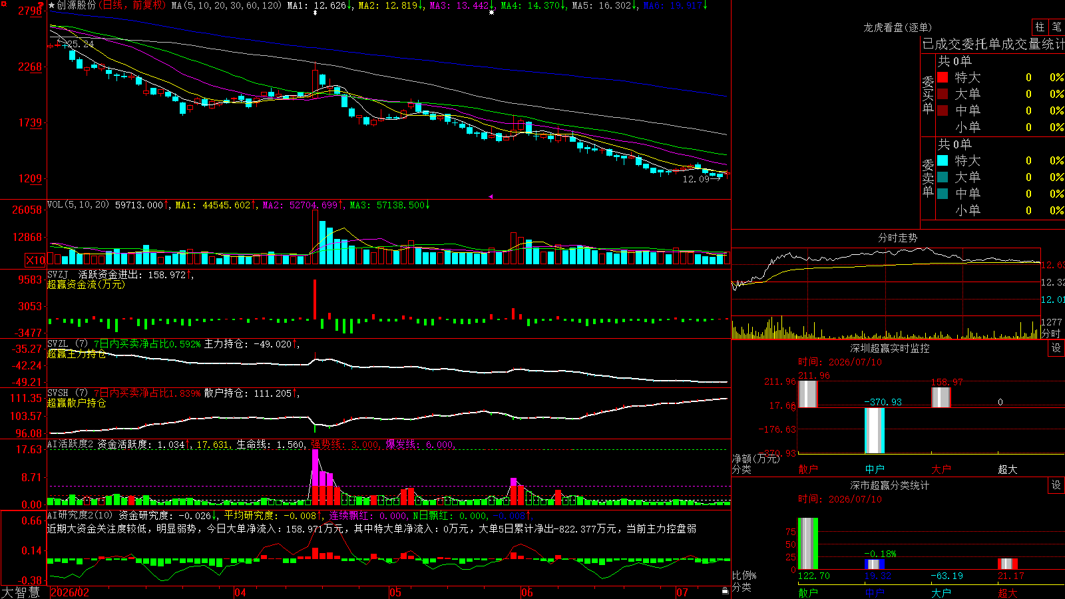
Task: Click the 超赢资金流(万元) label
Action: 86,285
